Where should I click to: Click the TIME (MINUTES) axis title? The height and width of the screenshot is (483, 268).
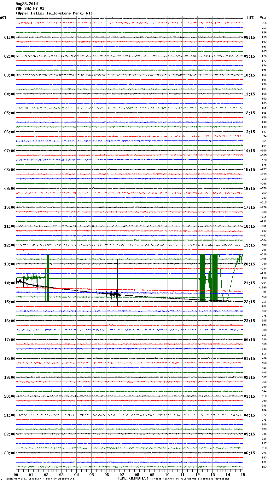pos(133,478)
